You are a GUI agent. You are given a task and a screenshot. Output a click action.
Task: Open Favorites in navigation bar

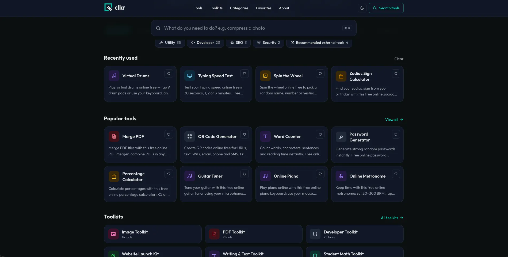point(263,8)
